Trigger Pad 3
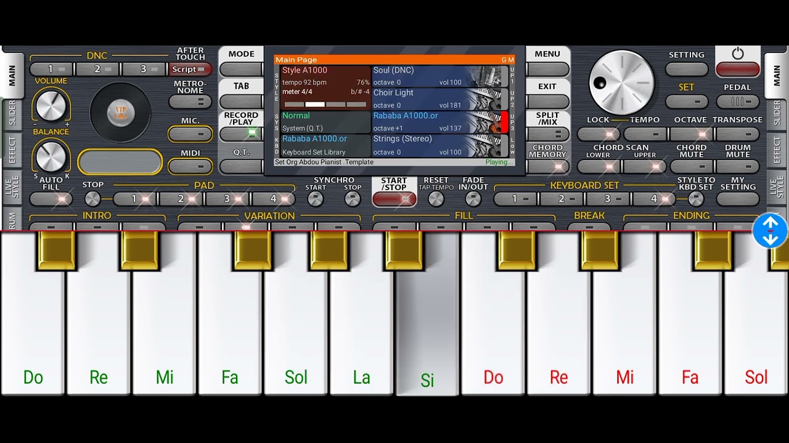 pos(228,199)
